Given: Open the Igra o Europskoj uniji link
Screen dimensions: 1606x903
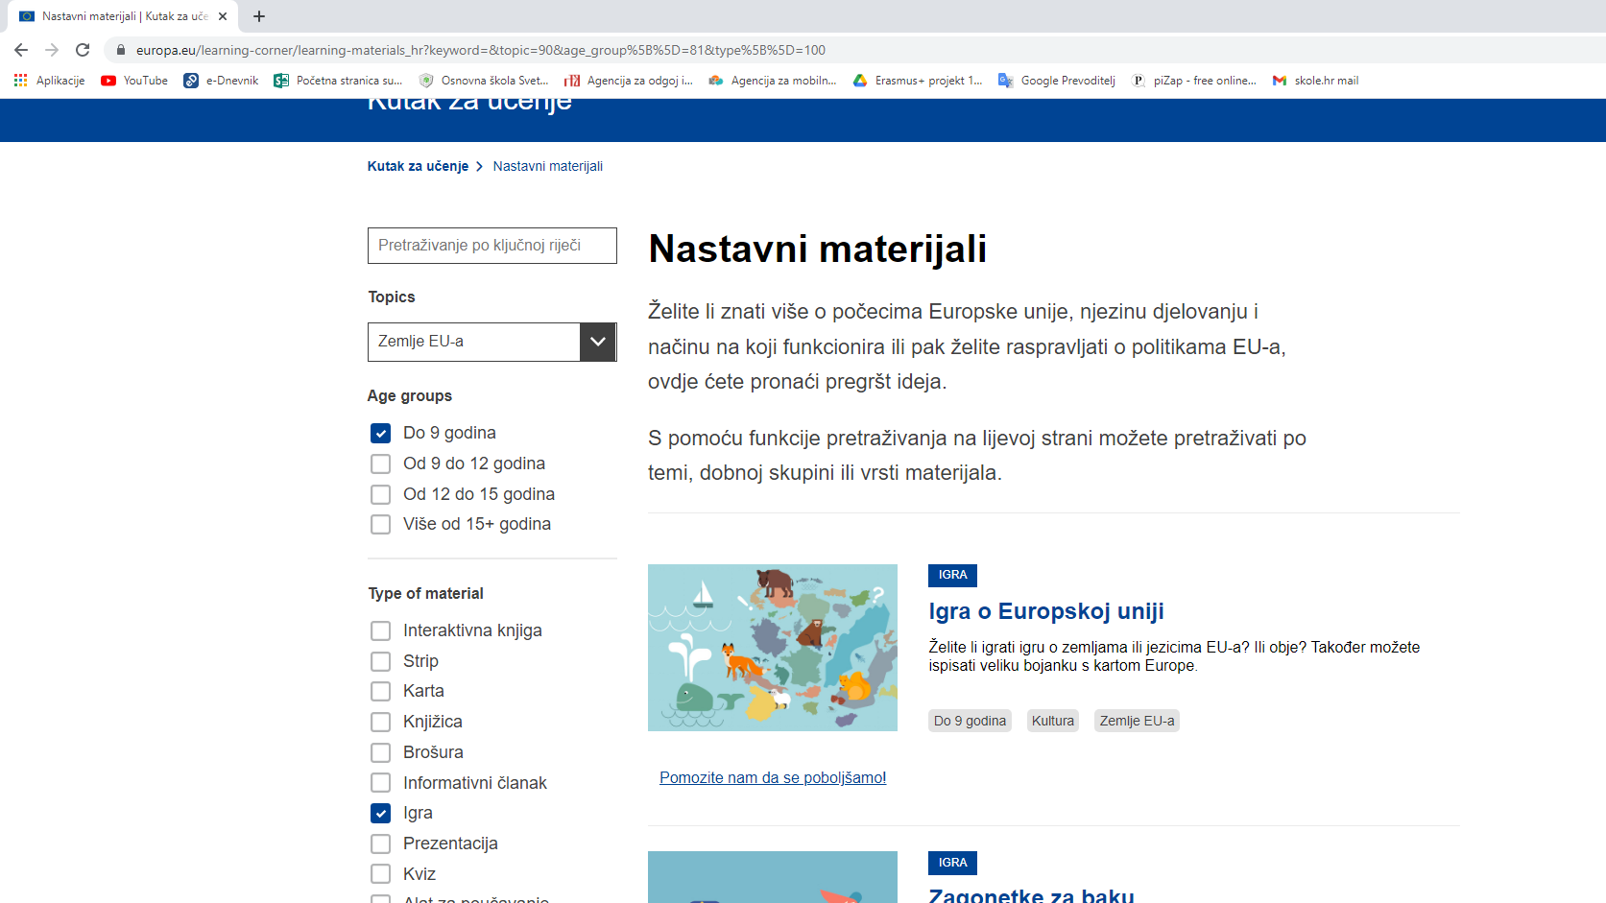Looking at the screenshot, I should click(1045, 611).
